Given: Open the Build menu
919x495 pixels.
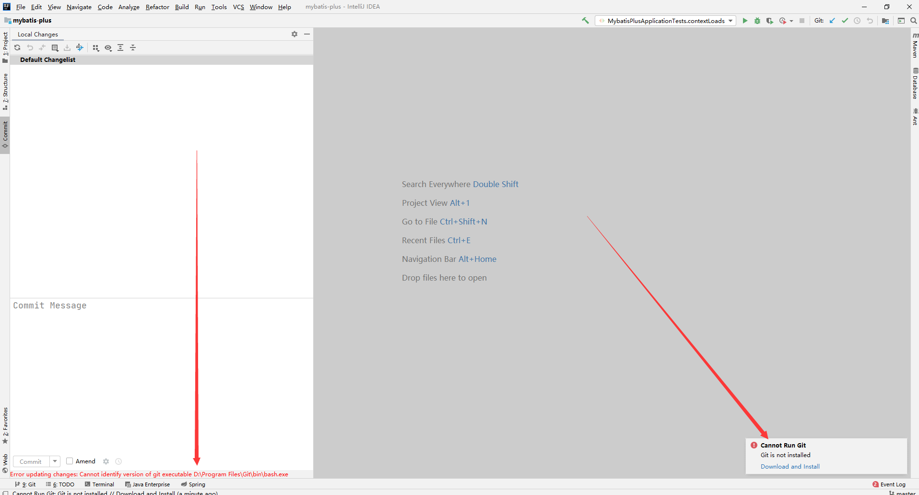Looking at the screenshot, I should coord(182,7).
